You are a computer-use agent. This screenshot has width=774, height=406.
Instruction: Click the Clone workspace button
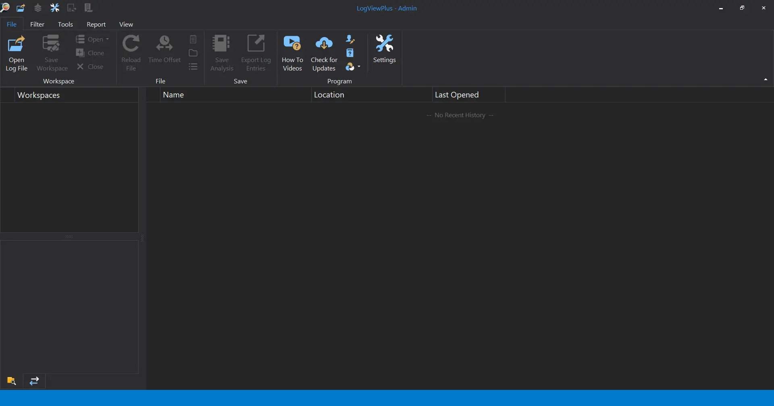pos(90,53)
